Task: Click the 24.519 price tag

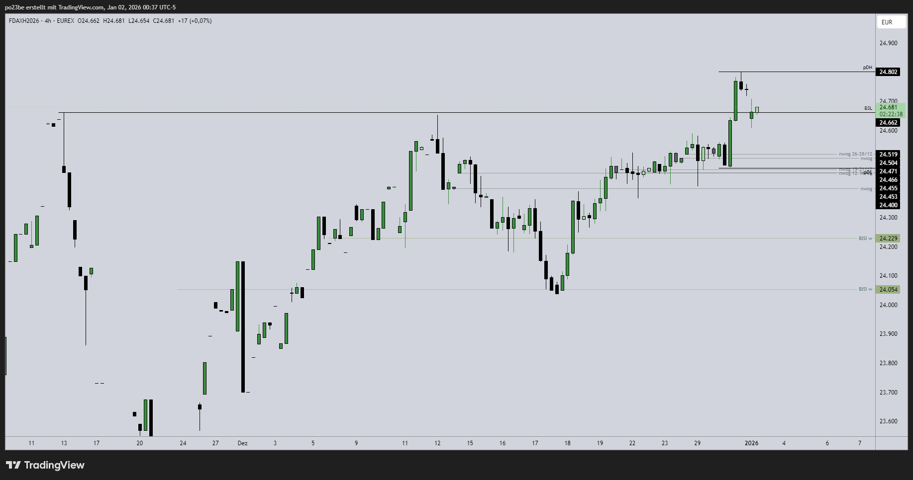Action: 888,155
